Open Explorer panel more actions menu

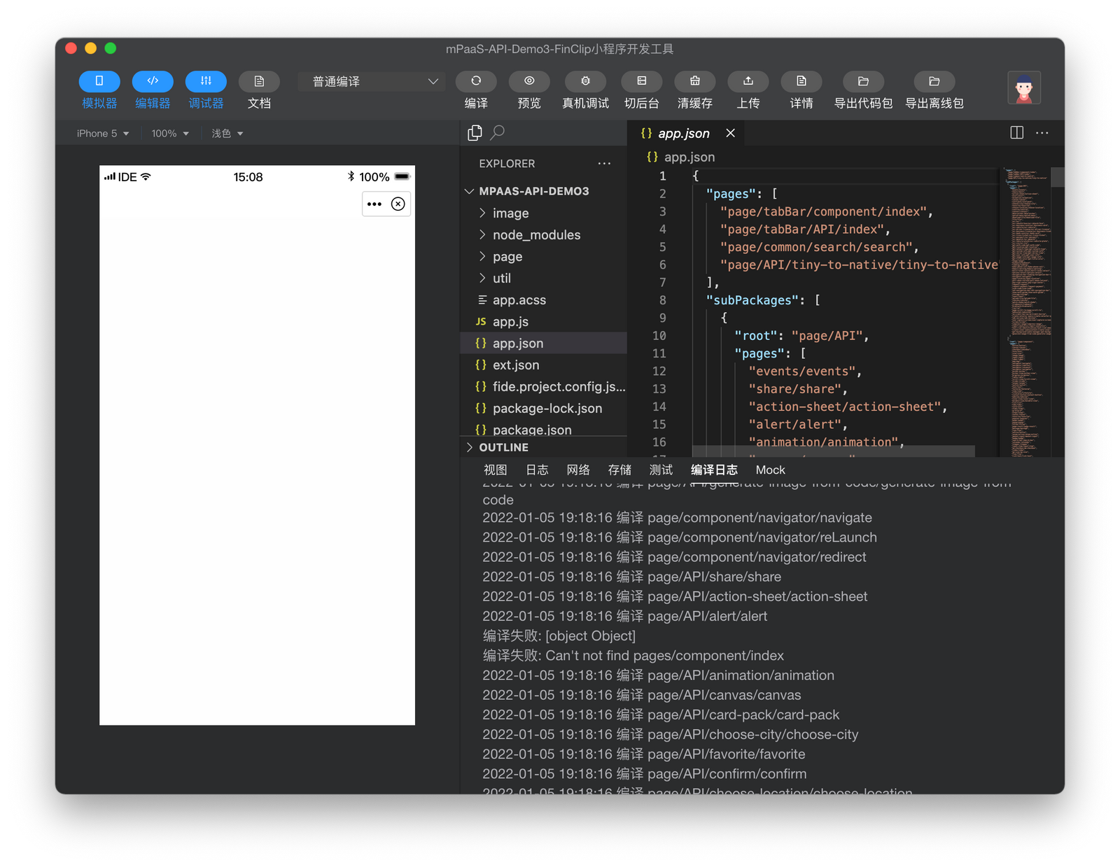604,164
